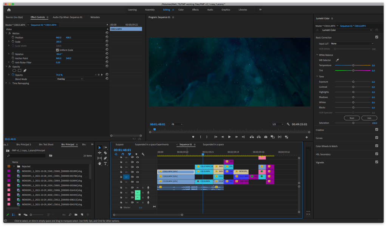Click the Home icon
Screen dimensions: 387x227
[9, 9]
